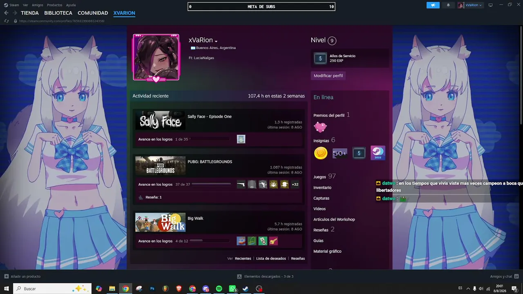Click the Windows Buscar search box
This screenshot has width=523, height=294.
point(52,289)
